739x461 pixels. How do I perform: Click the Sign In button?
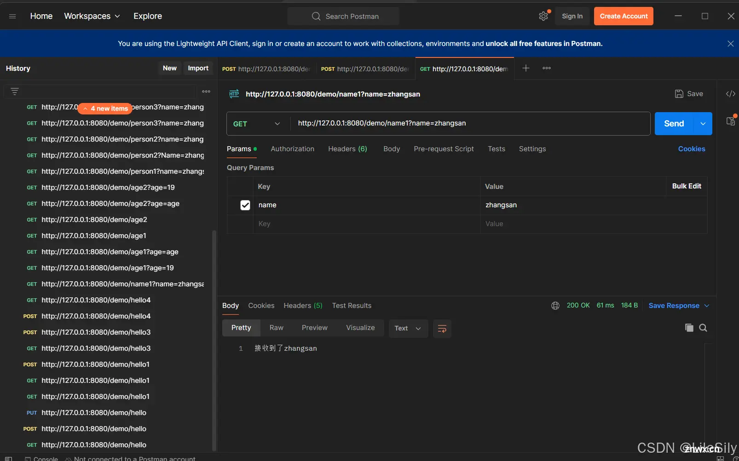click(x=572, y=16)
